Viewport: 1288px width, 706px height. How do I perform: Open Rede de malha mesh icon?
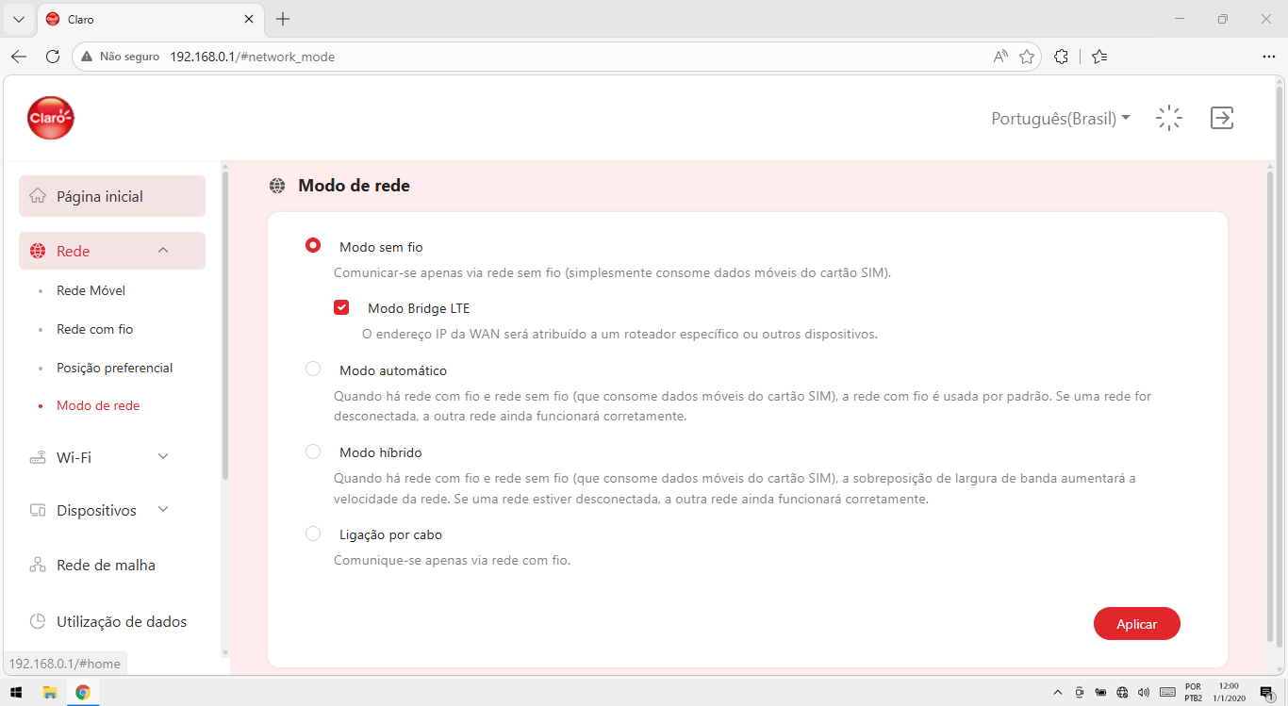coord(38,566)
